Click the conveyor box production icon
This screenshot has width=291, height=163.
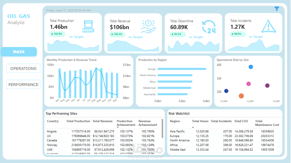point(88,27)
